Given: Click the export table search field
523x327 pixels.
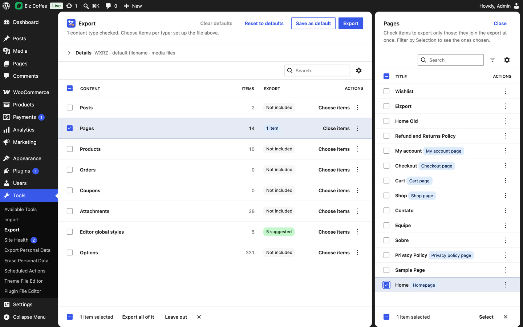Looking at the screenshot, I should (317, 70).
